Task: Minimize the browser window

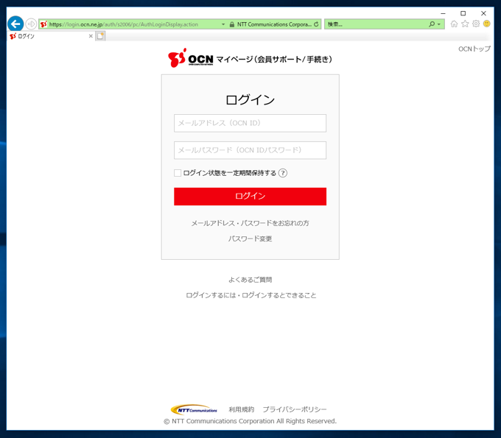Action: tap(443, 13)
